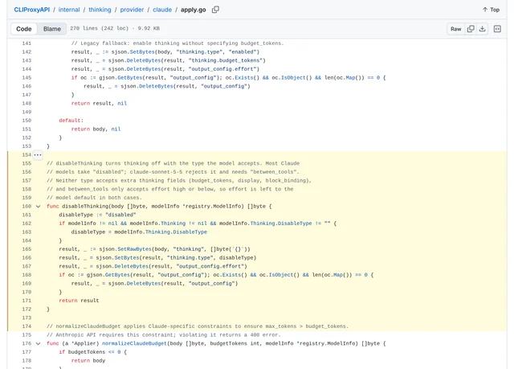Select line number 162
Screen dimensions: 514x369
pyautogui.click(x=27, y=223)
